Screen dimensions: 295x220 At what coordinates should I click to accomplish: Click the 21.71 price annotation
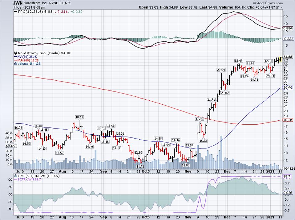tap(211, 99)
